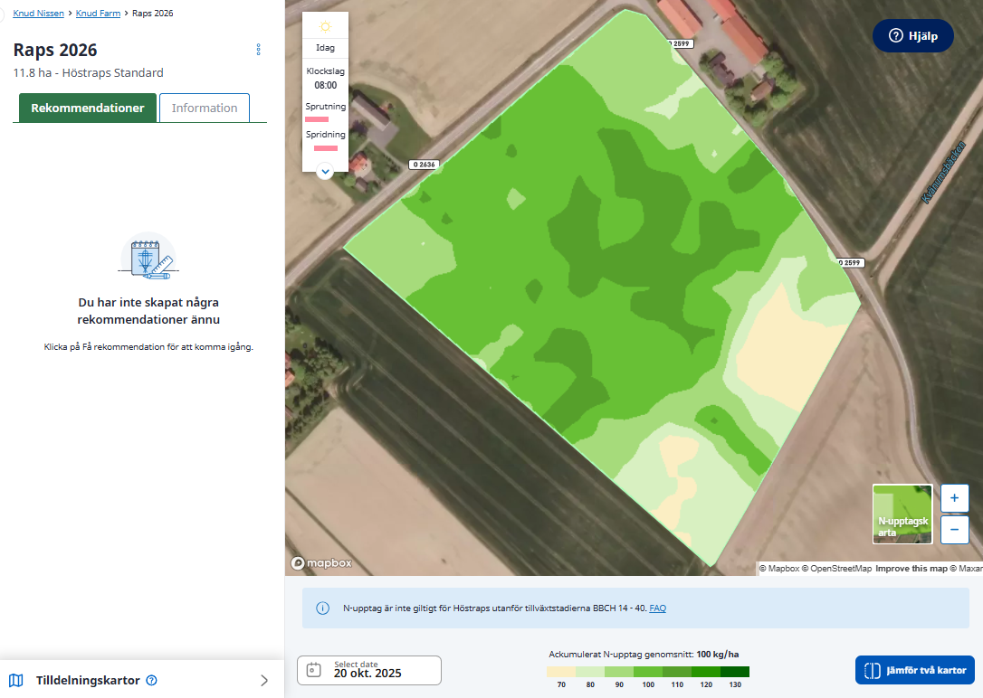Go to Knud Farm breadcrumb link
Screen dimensions: 983x698
100,14
